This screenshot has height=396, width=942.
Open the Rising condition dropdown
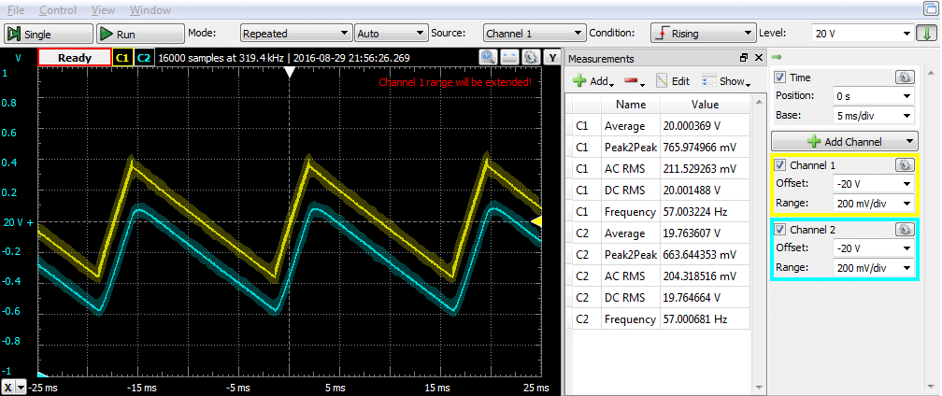pyautogui.click(x=703, y=34)
